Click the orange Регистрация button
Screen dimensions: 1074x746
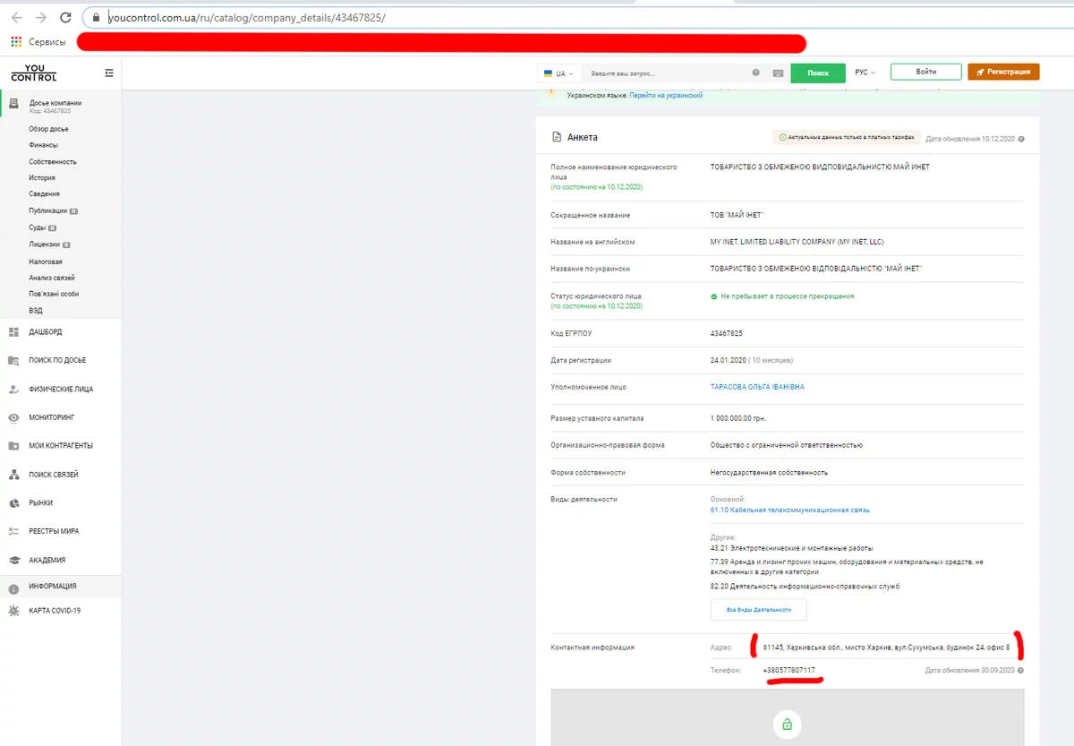click(x=1003, y=73)
